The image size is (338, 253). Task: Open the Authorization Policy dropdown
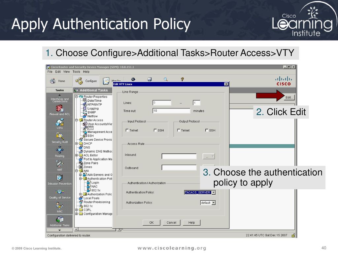pos(214,203)
